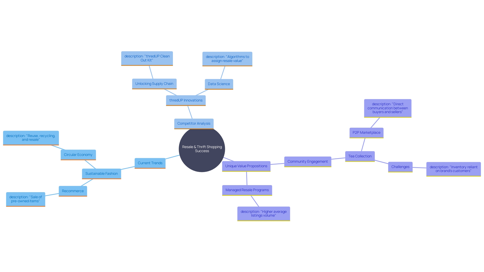Screen dimensions: 484x272
Task: Collapse the thredUP Innovations subtree
Action: point(186,100)
